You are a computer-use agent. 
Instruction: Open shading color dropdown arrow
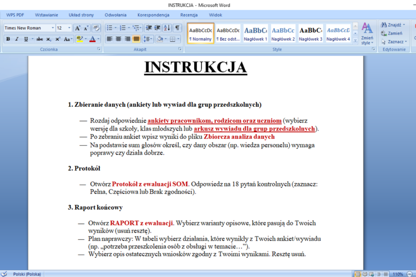pos(165,39)
